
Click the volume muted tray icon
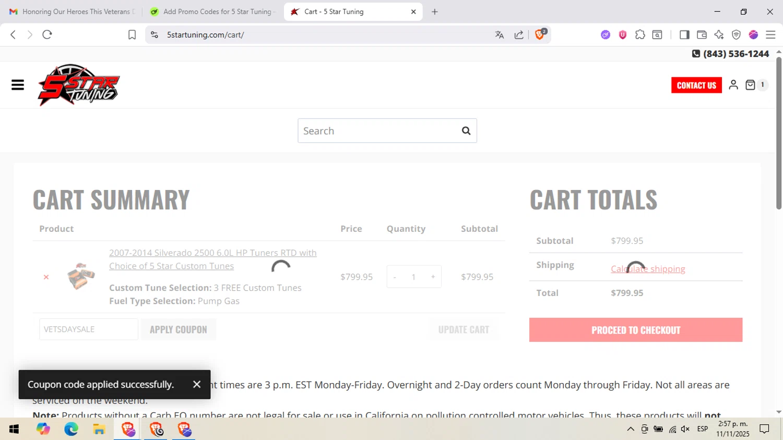[x=685, y=429]
